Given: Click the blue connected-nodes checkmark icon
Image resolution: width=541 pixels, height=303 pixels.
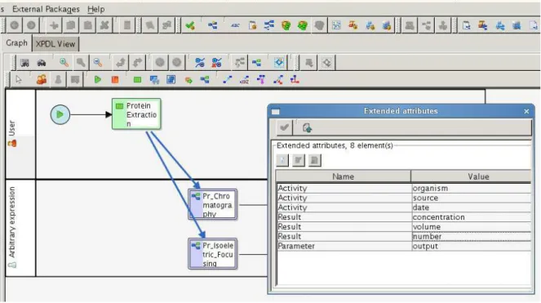Looking at the screenshot, I should click(x=200, y=63).
